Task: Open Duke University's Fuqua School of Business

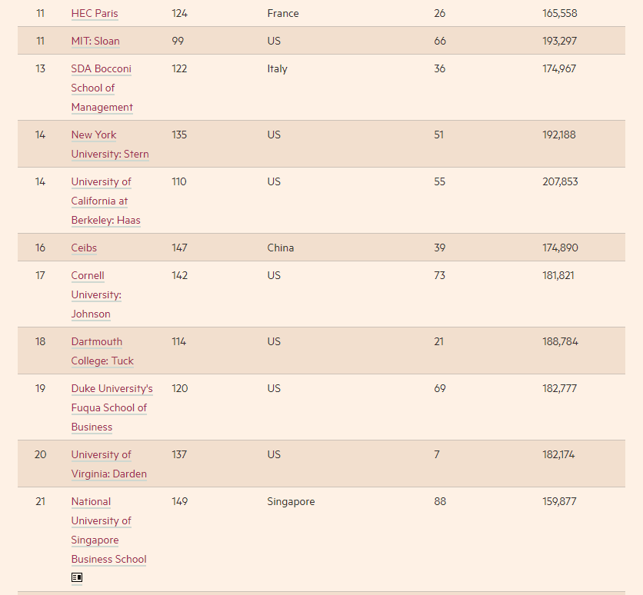Action: point(112,407)
